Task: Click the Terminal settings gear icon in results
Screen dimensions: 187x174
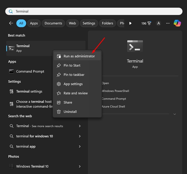Action: coord(11,91)
